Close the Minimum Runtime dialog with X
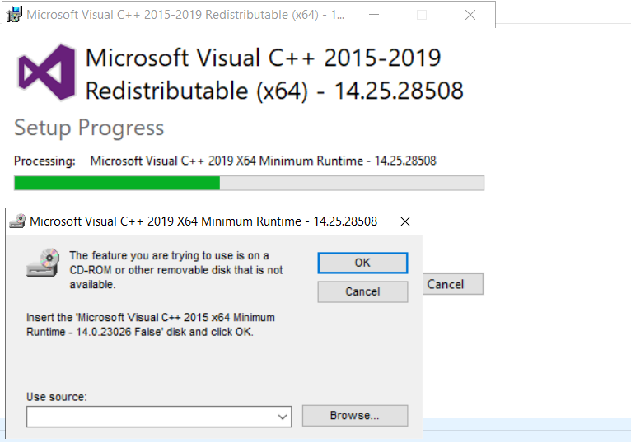 (405, 221)
